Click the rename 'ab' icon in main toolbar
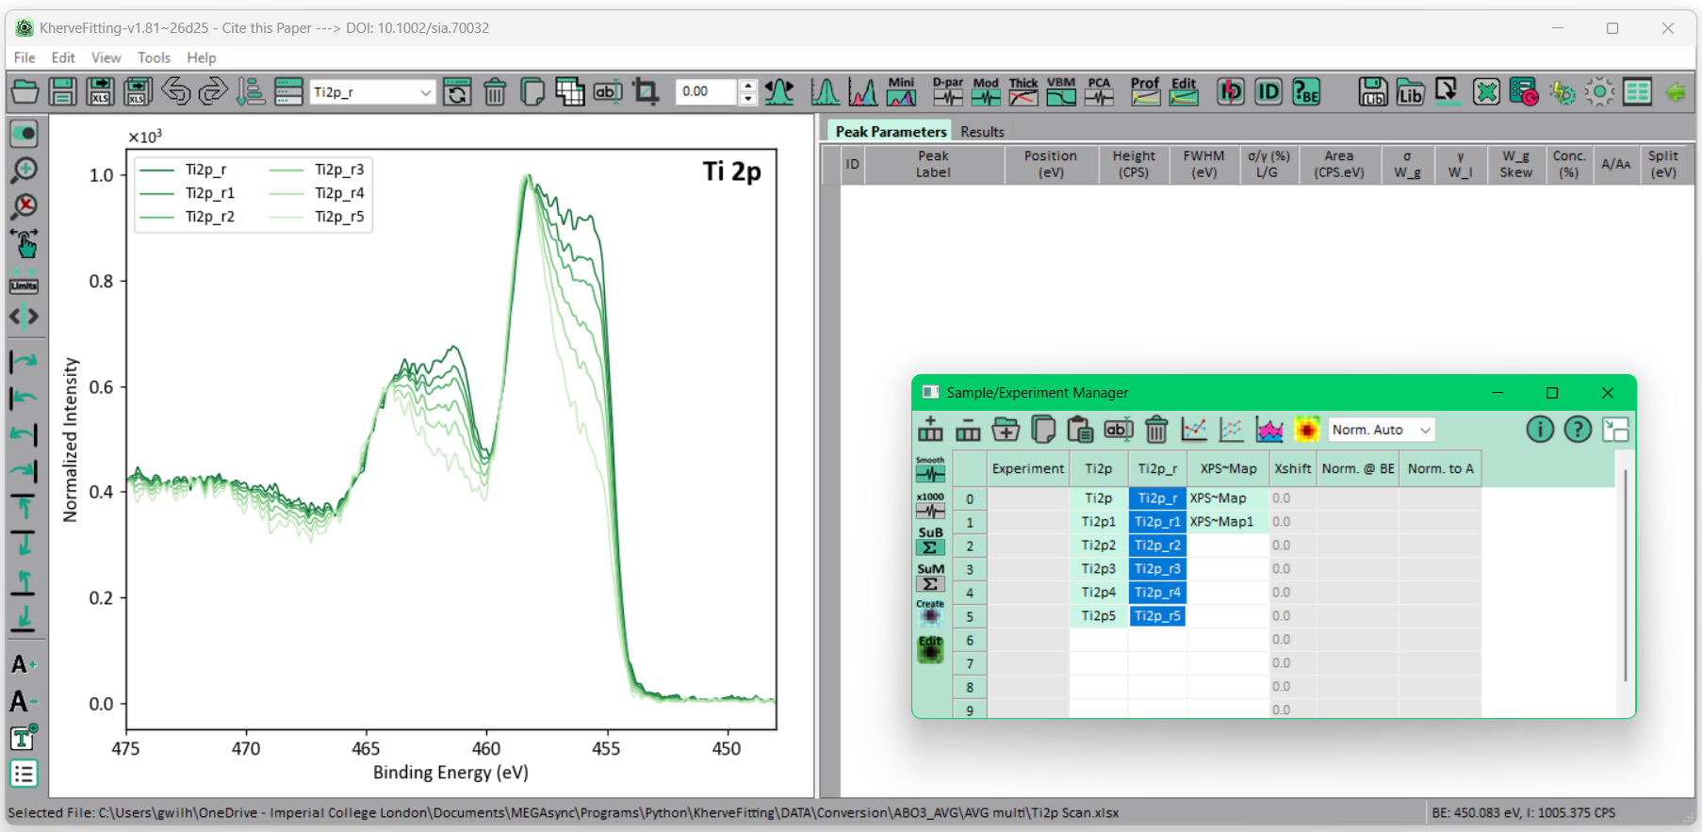1702x832 pixels. [x=608, y=92]
